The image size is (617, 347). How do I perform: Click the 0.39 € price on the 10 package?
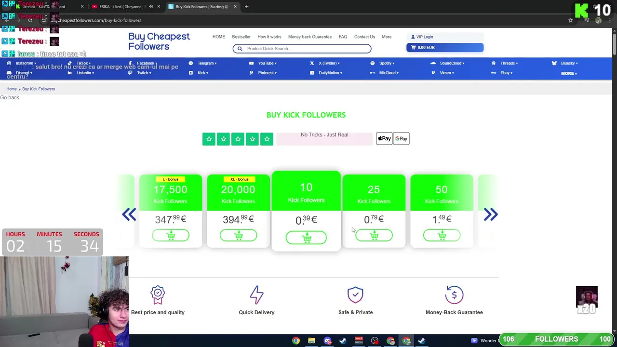pos(306,220)
